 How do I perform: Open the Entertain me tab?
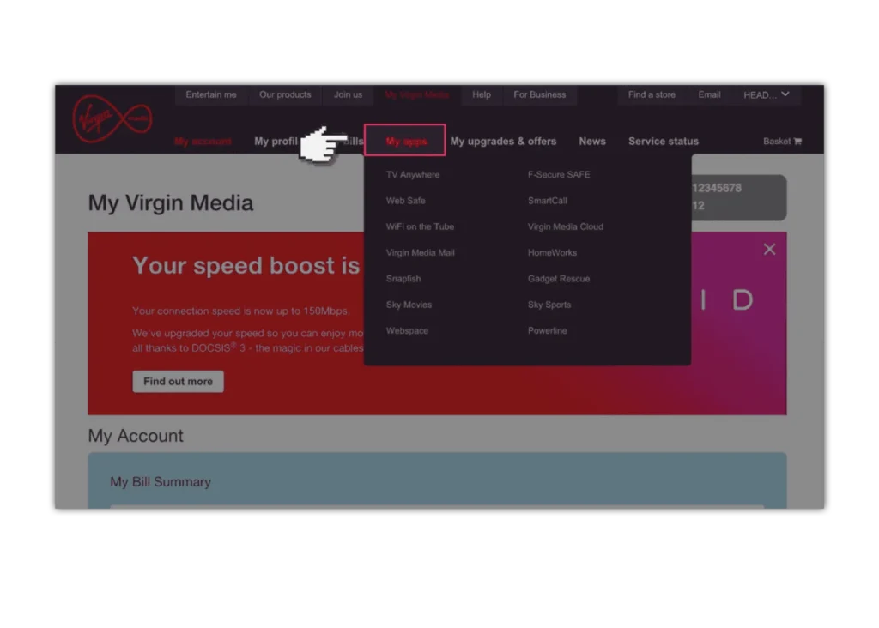211,94
